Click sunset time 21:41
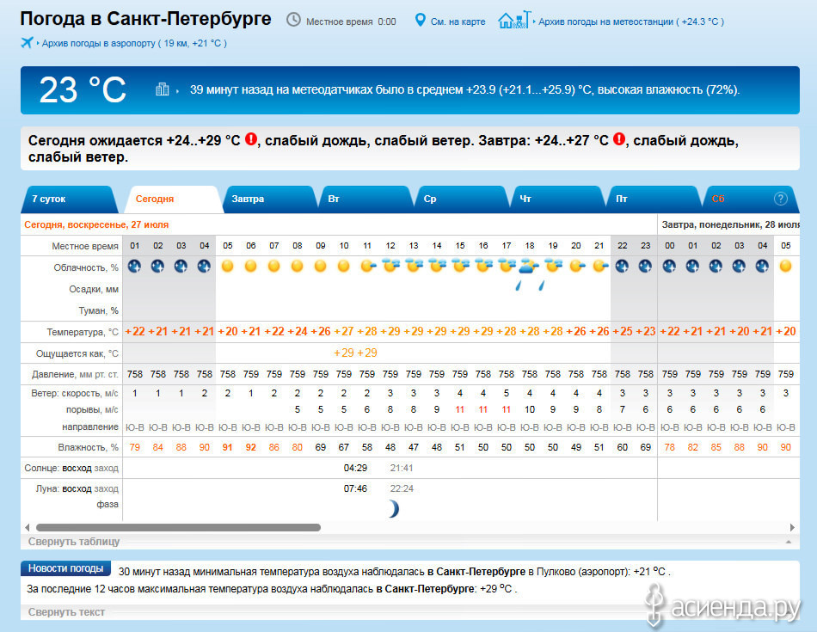 coord(402,468)
